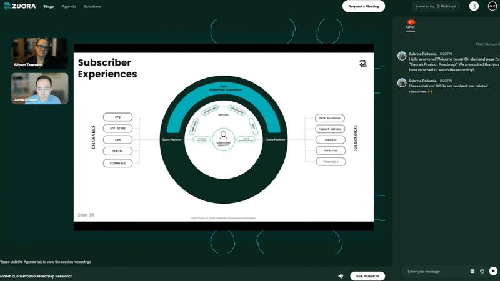Click the Subscriber Experiences slide

tap(224, 137)
